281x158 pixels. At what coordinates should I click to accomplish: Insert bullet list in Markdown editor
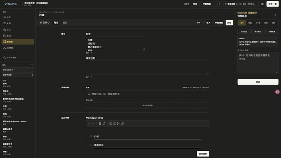pos(110,124)
